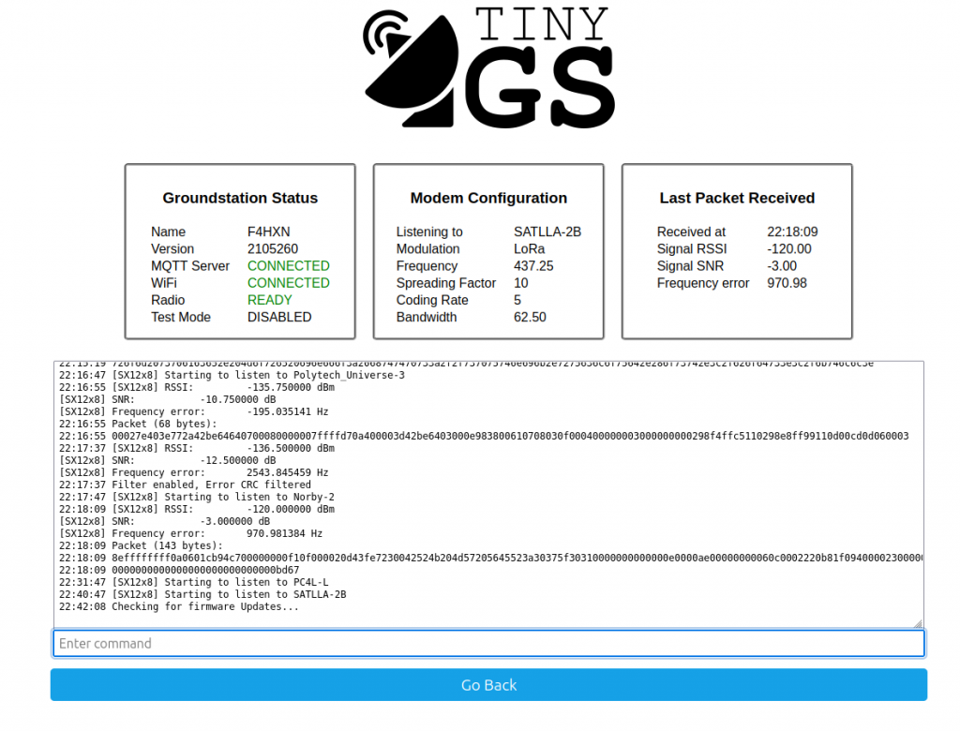
Task: Click the log frequency error line -195.035141 Hz
Action: [x=193, y=412]
